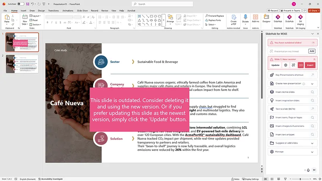Click Find and Replace
This screenshot has height=181, width=322.
pos(215,16)
